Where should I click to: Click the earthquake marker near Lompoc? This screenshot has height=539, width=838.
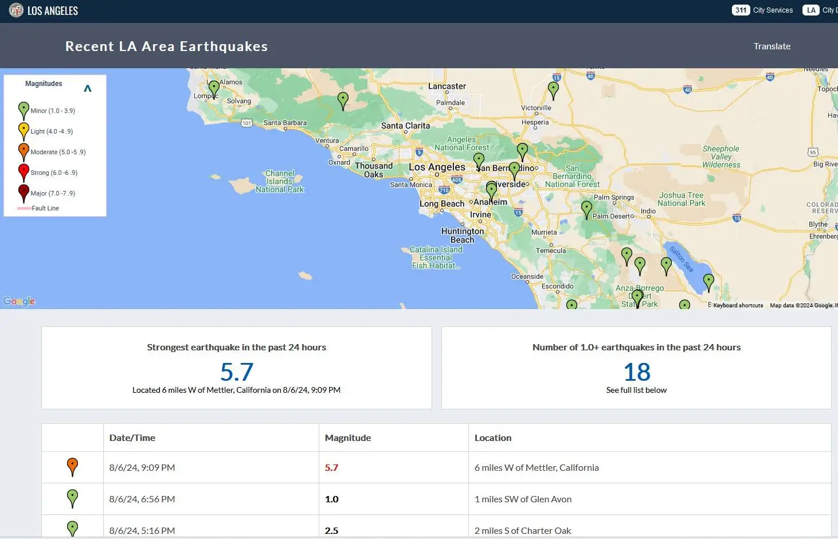tap(214, 88)
